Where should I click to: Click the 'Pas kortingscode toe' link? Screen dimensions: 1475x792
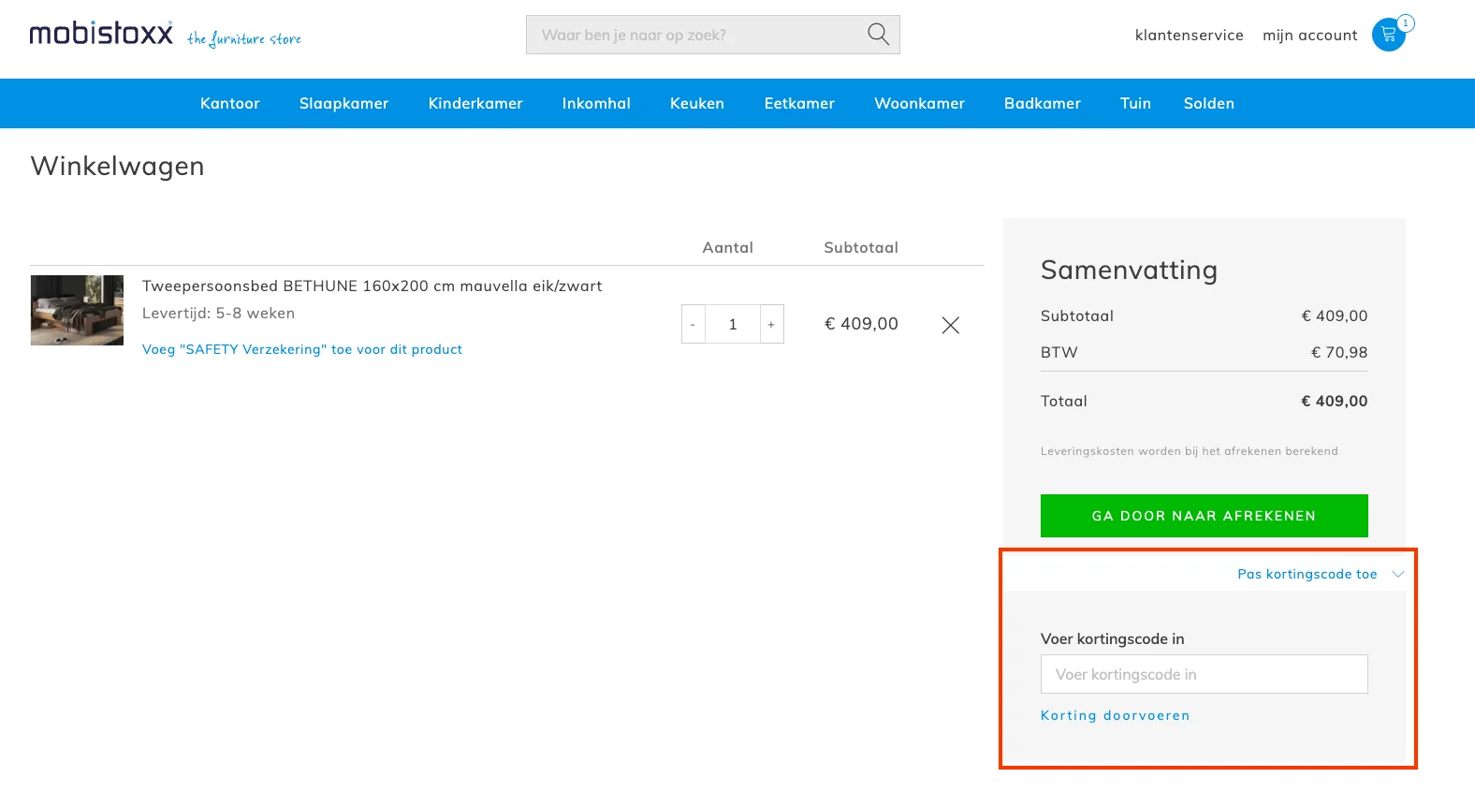pyautogui.click(x=1307, y=574)
